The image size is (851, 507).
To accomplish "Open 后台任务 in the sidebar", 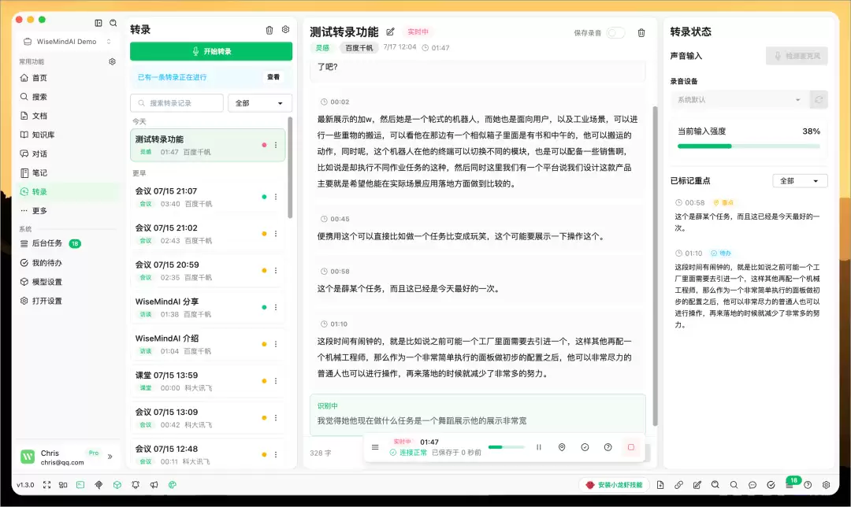I will pos(67,243).
